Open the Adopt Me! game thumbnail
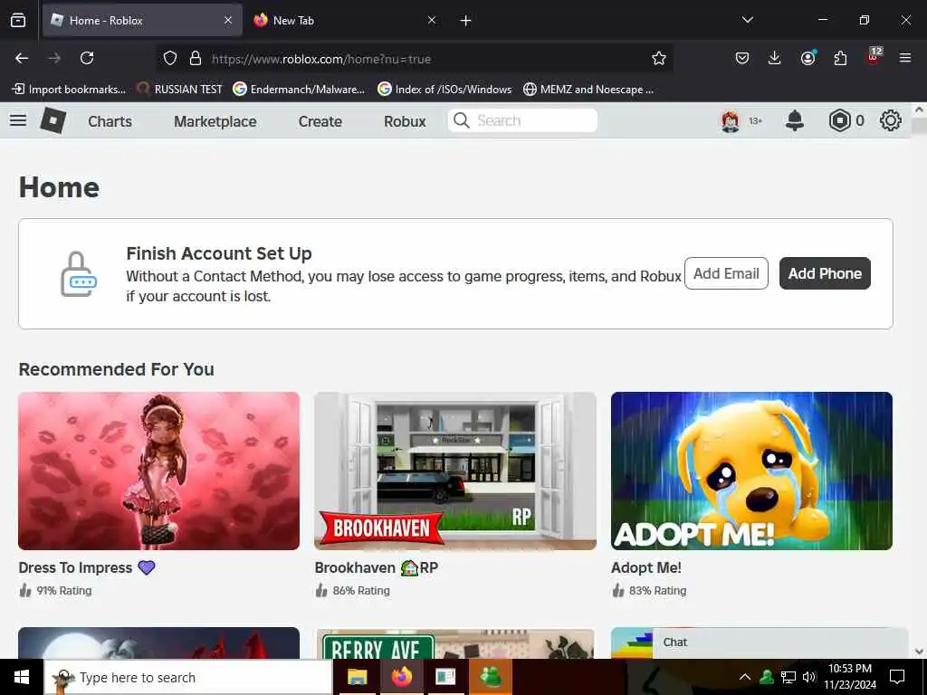Image resolution: width=927 pixels, height=695 pixels. coord(751,471)
